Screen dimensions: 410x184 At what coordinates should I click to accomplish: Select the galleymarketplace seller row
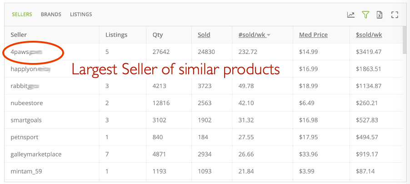[x=204, y=154]
